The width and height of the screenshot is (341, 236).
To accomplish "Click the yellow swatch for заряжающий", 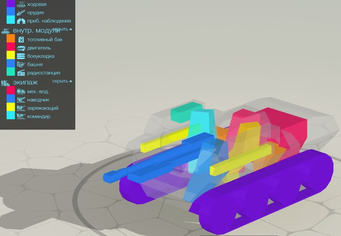I will [11, 107].
